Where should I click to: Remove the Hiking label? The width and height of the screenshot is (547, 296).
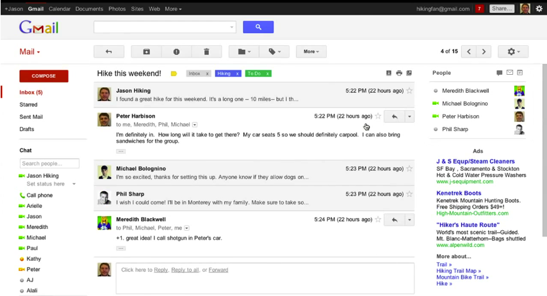(237, 74)
